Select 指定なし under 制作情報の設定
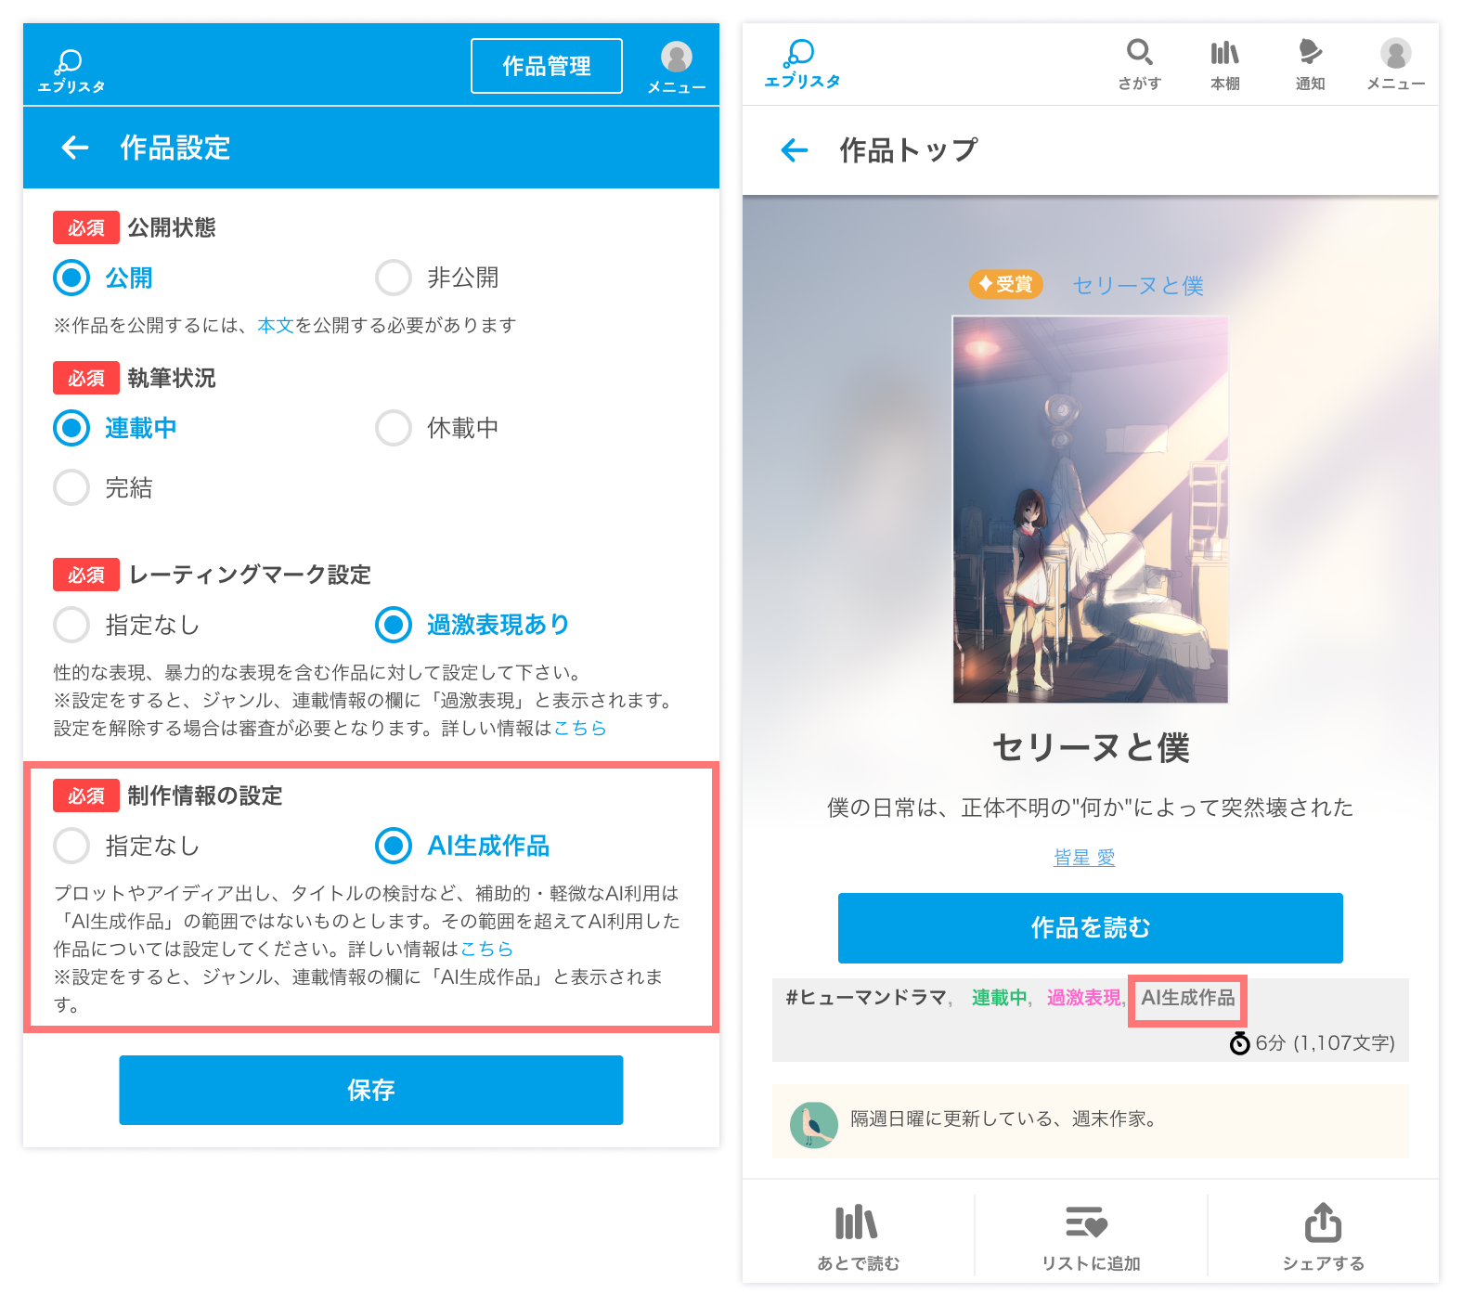This screenshot has width=1462, height=1306. (71, 846)
